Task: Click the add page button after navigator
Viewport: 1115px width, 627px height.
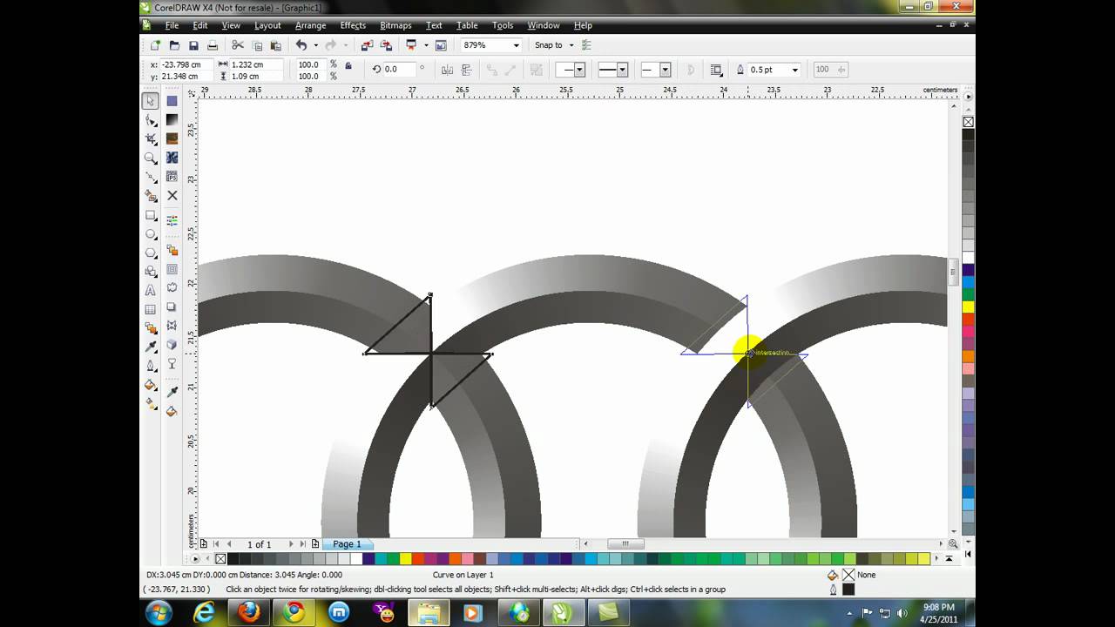Action: coord(315,544)
